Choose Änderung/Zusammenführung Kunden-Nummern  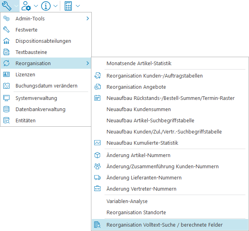[x=162, y=166]
